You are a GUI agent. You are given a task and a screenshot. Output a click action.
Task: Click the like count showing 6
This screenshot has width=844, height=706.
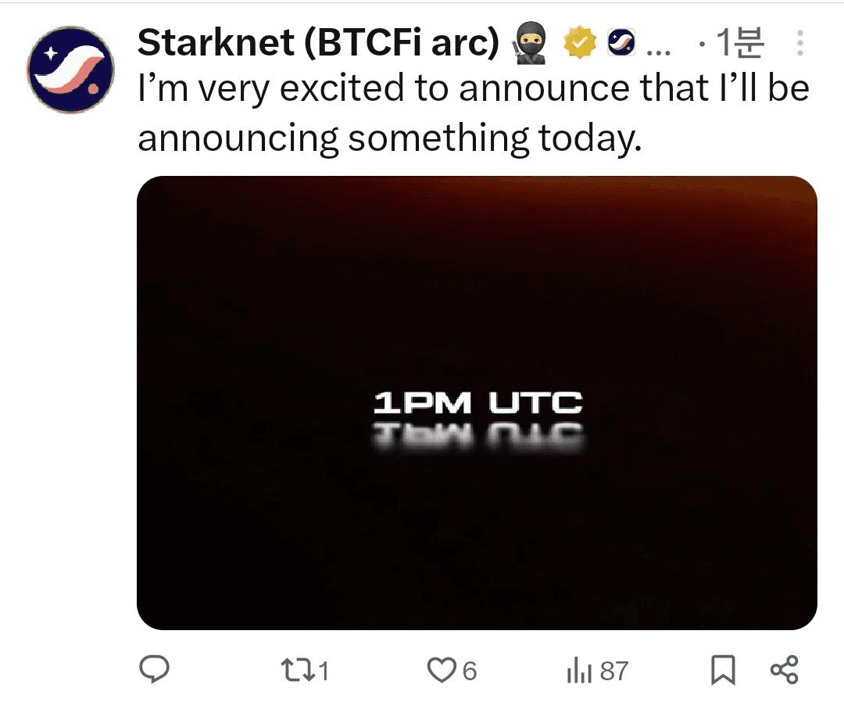pyautogui.click(x=469, y=668)
